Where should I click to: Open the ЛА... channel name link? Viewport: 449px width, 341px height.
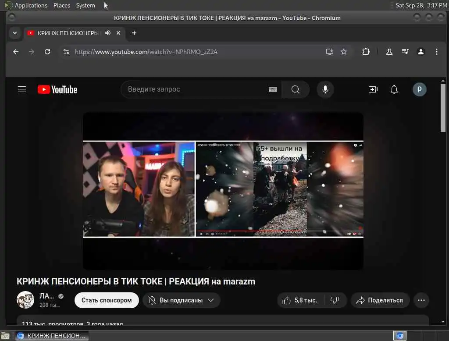[x=46, y=296]
